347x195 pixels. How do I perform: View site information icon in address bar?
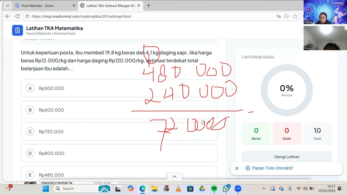pos(27,16)
